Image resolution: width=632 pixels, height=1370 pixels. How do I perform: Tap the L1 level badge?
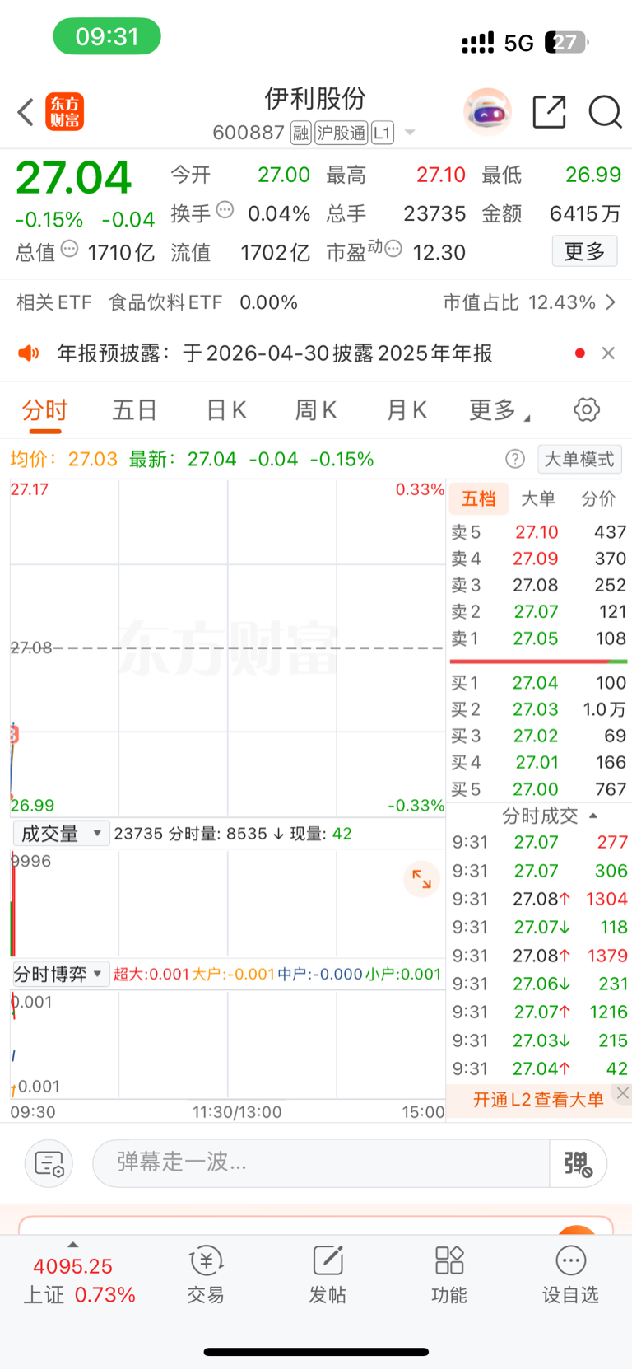(x=383, y=133)
